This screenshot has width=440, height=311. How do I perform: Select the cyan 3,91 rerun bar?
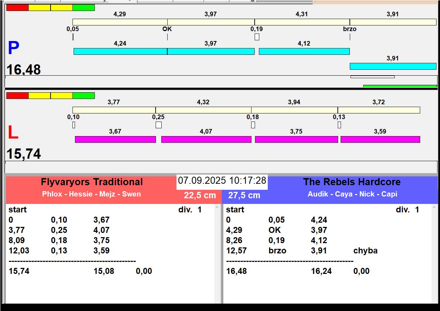[x=393, y=66]
